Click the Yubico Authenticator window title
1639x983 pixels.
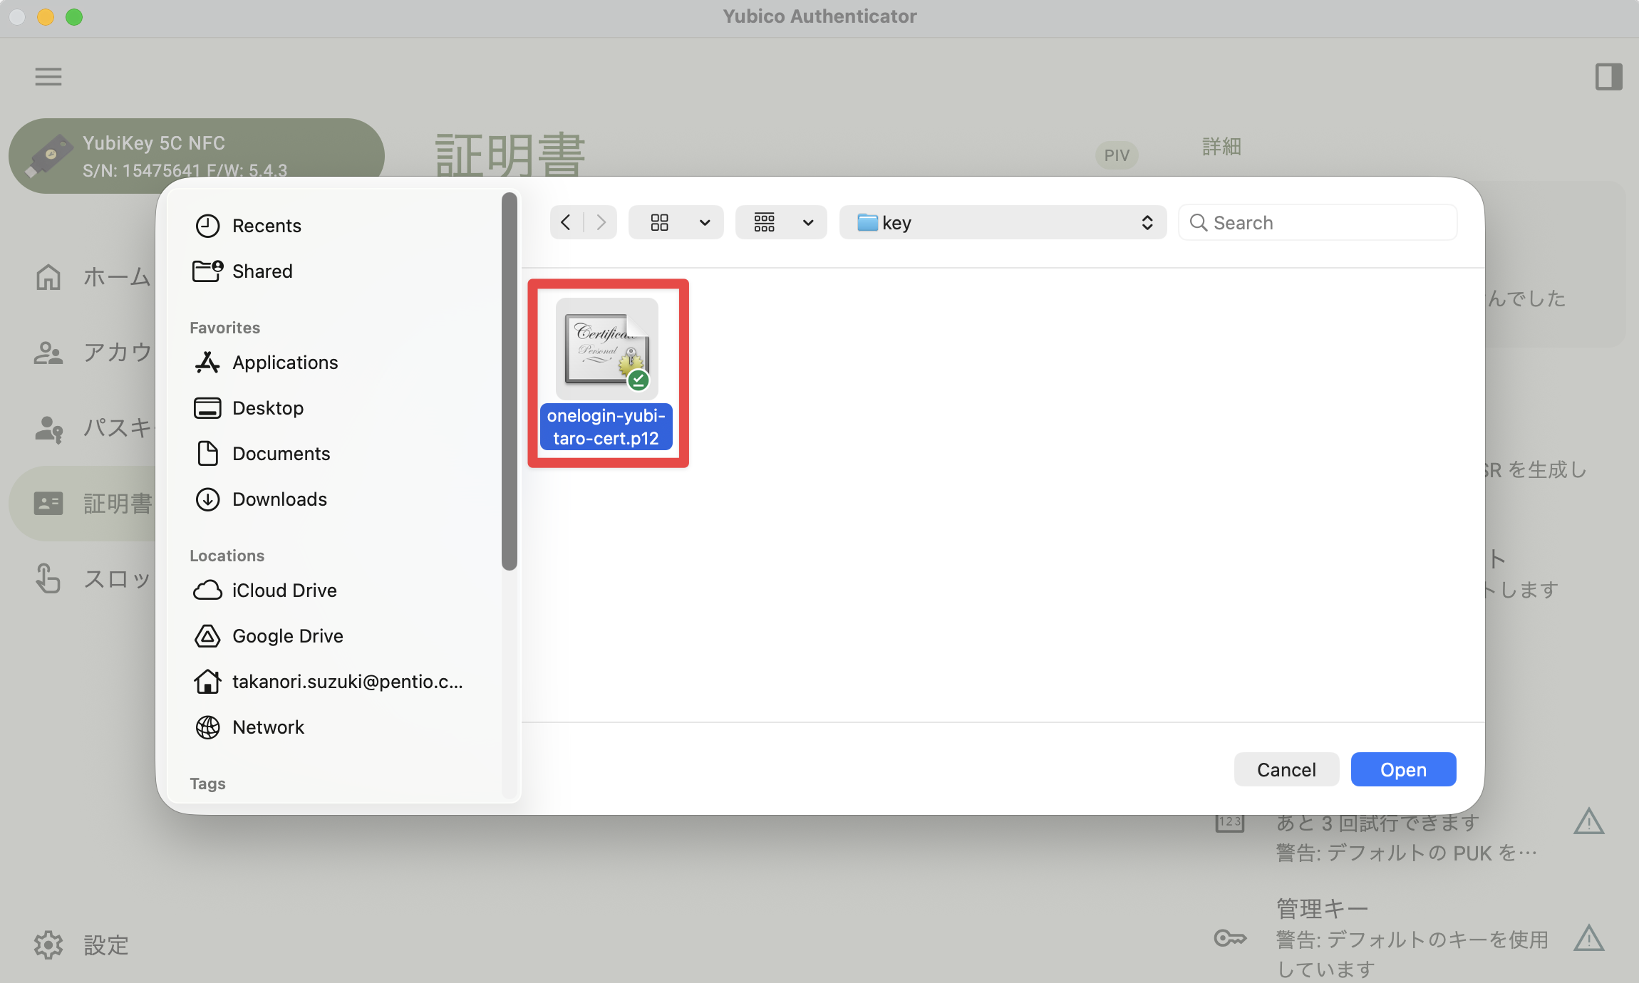coord(819,16)
